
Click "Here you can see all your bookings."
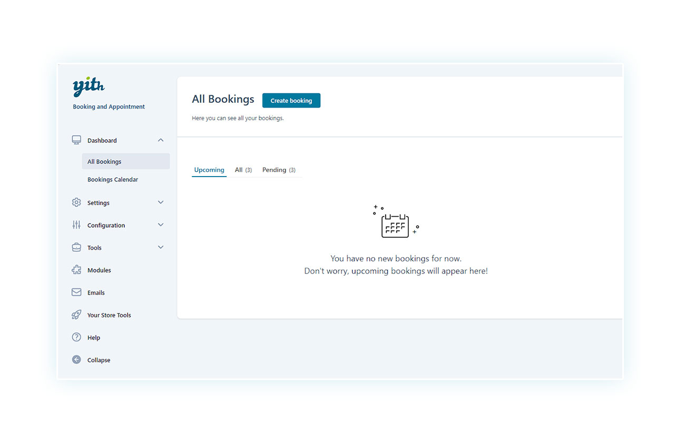(x=238, y=118)
